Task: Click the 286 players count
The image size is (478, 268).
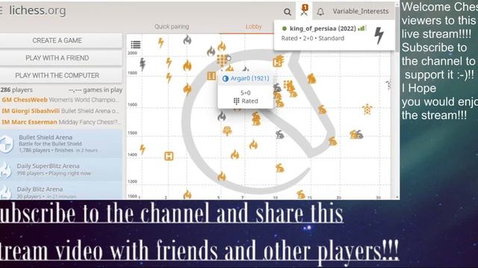Action: 16,90
